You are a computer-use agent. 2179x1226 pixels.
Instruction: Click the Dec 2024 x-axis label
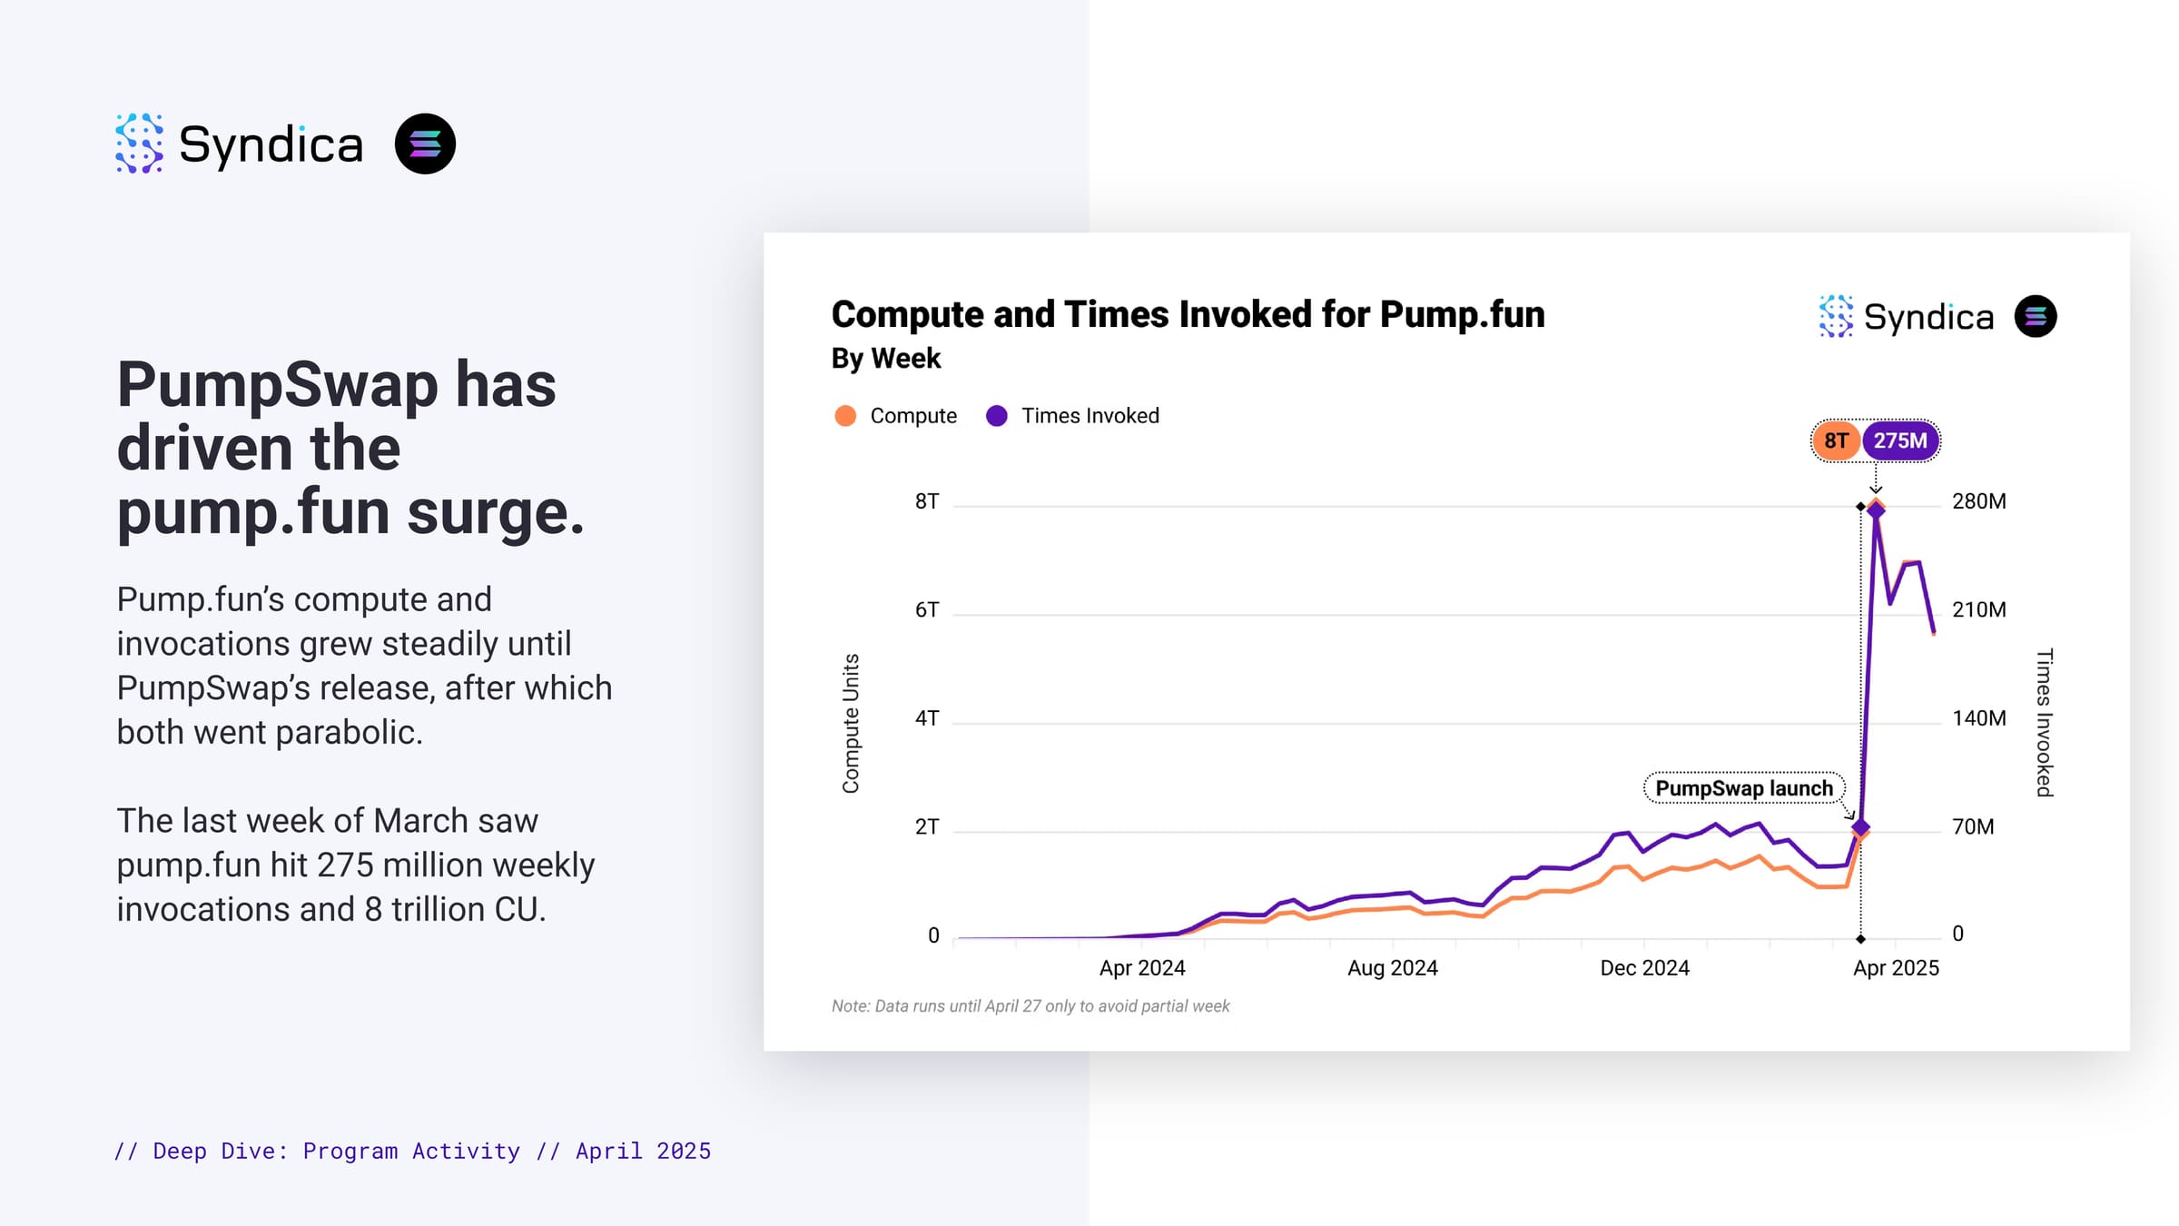point(1644,968)
